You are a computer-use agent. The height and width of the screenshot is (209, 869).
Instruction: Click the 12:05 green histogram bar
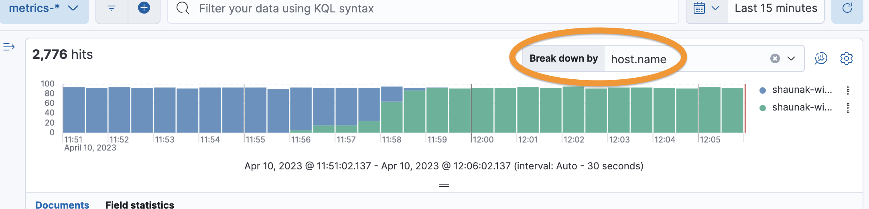point(710,110)
